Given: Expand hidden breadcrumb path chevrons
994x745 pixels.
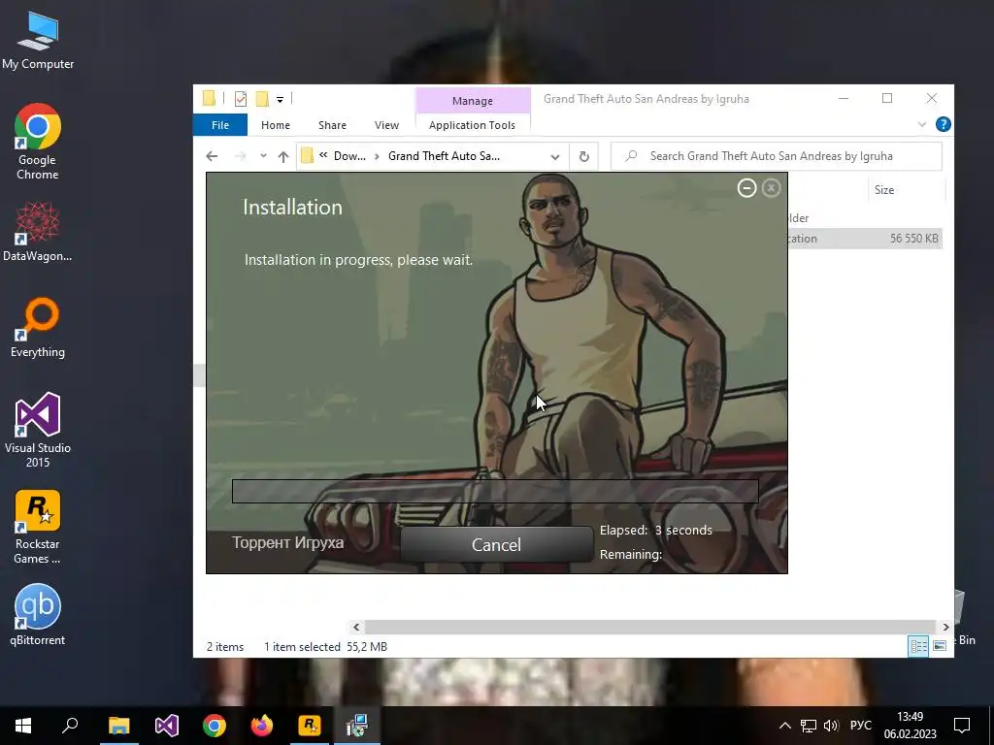Looking at the screenshot, I should tap(323, 155).
